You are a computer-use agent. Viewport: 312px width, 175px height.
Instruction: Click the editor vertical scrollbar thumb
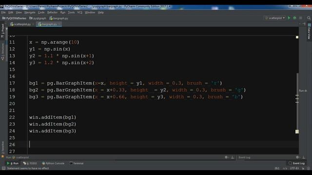[298, 101]
